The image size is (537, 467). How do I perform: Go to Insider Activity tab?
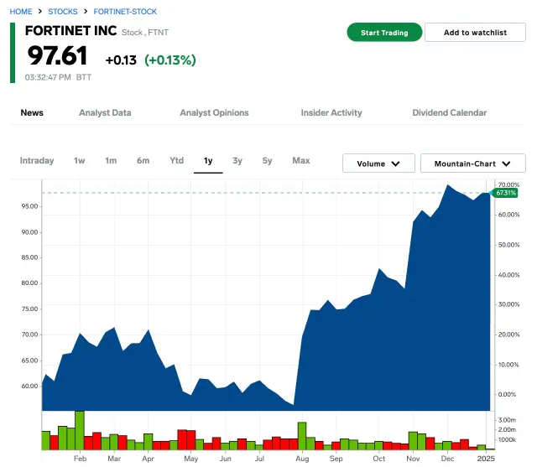coord(331,113)
